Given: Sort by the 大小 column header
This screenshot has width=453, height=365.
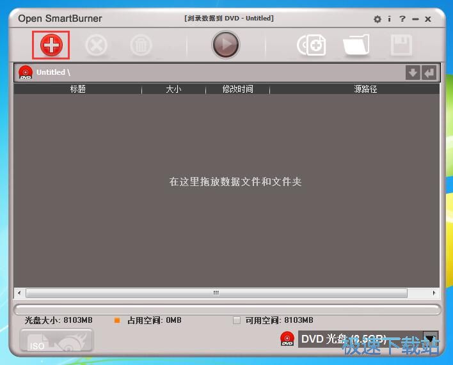Looking at the screenshot, I should (x=173, y=89).
